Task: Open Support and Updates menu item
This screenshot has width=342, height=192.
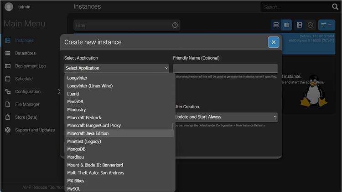Action: [x=35, y=130]
